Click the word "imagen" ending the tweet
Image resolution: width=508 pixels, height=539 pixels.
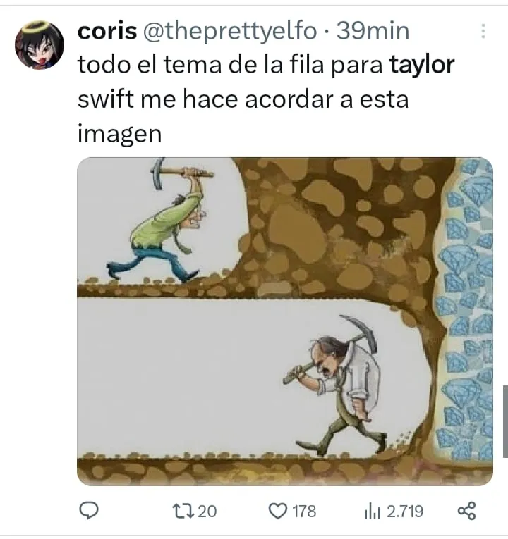tap(119, 134)
